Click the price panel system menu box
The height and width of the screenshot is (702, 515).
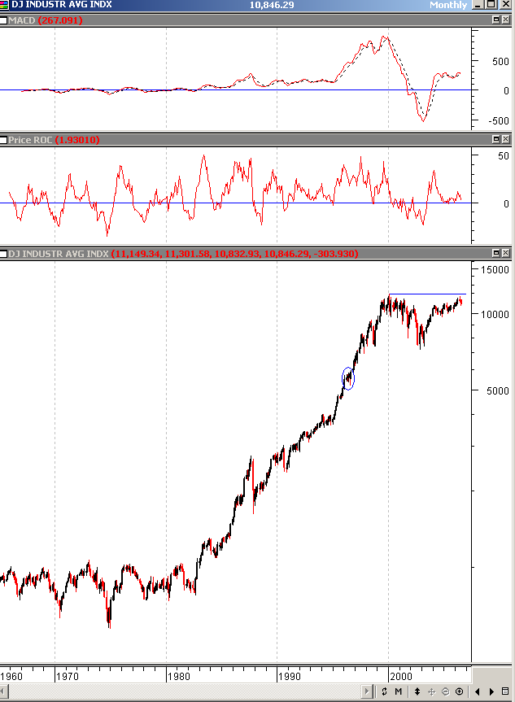[x=3, y=254]
